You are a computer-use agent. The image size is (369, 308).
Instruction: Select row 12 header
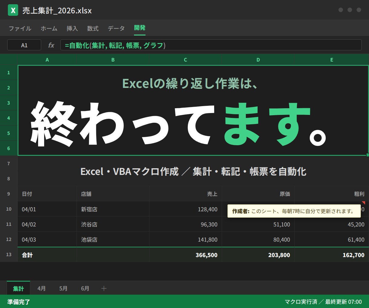click(9, 239)
